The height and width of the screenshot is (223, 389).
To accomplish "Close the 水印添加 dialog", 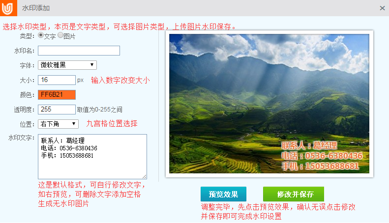I will coord(382,8).
